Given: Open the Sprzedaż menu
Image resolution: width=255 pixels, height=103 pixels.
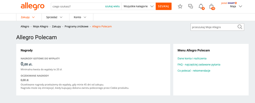Looking at the screenshot, I should 54,17.
